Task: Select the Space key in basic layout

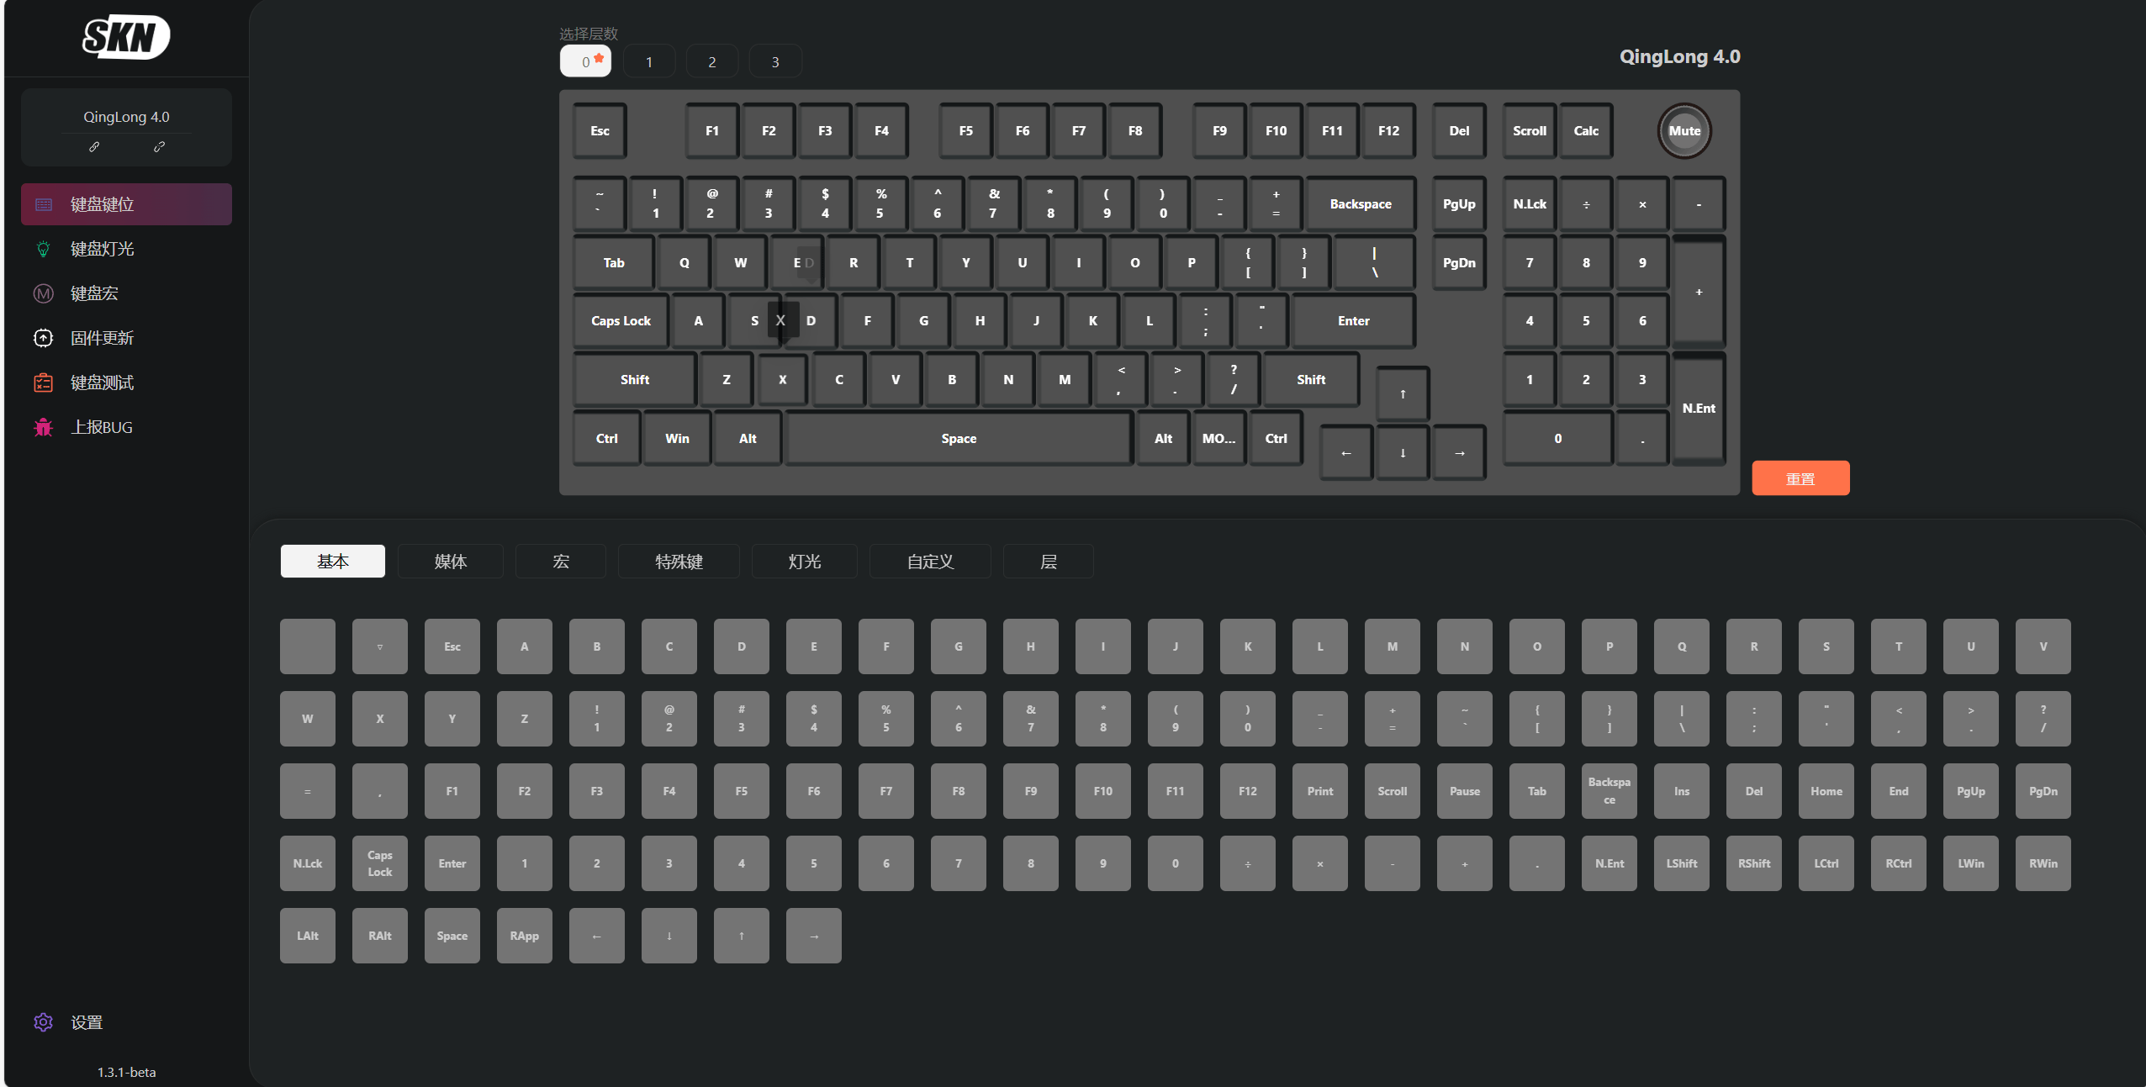Action: [x=452, y=936]
